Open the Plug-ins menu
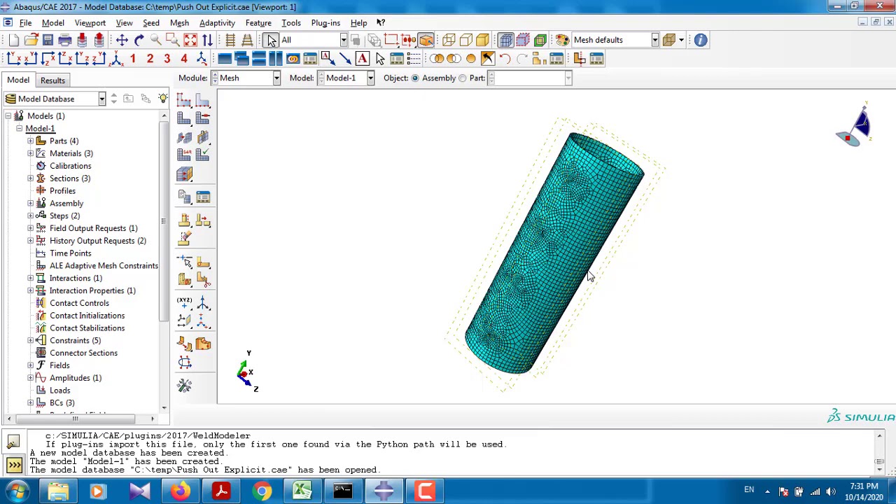 (x=325, y=23)
